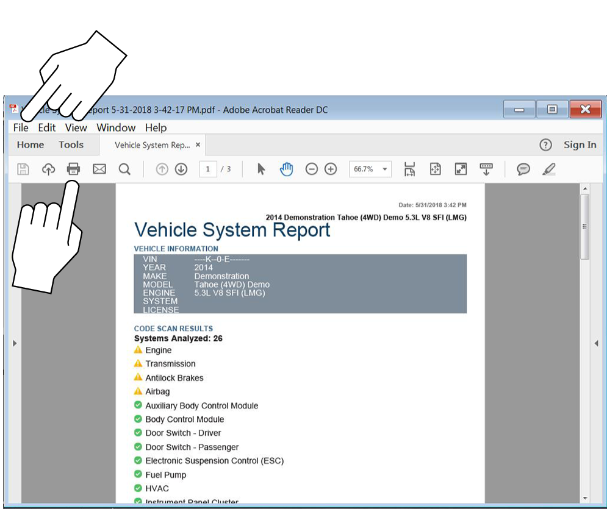The width and height of the screenshot is (607, 509).
Task: Click the page number input field
Action: 208,169
